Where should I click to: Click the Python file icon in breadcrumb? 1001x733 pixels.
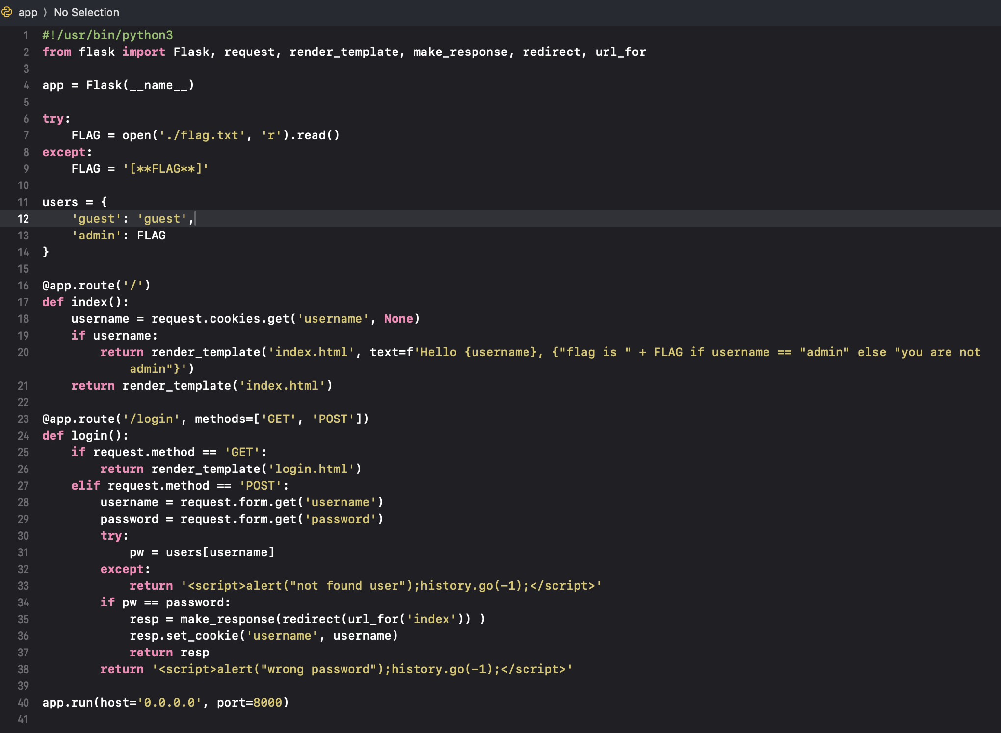click(x=7, y=12)
